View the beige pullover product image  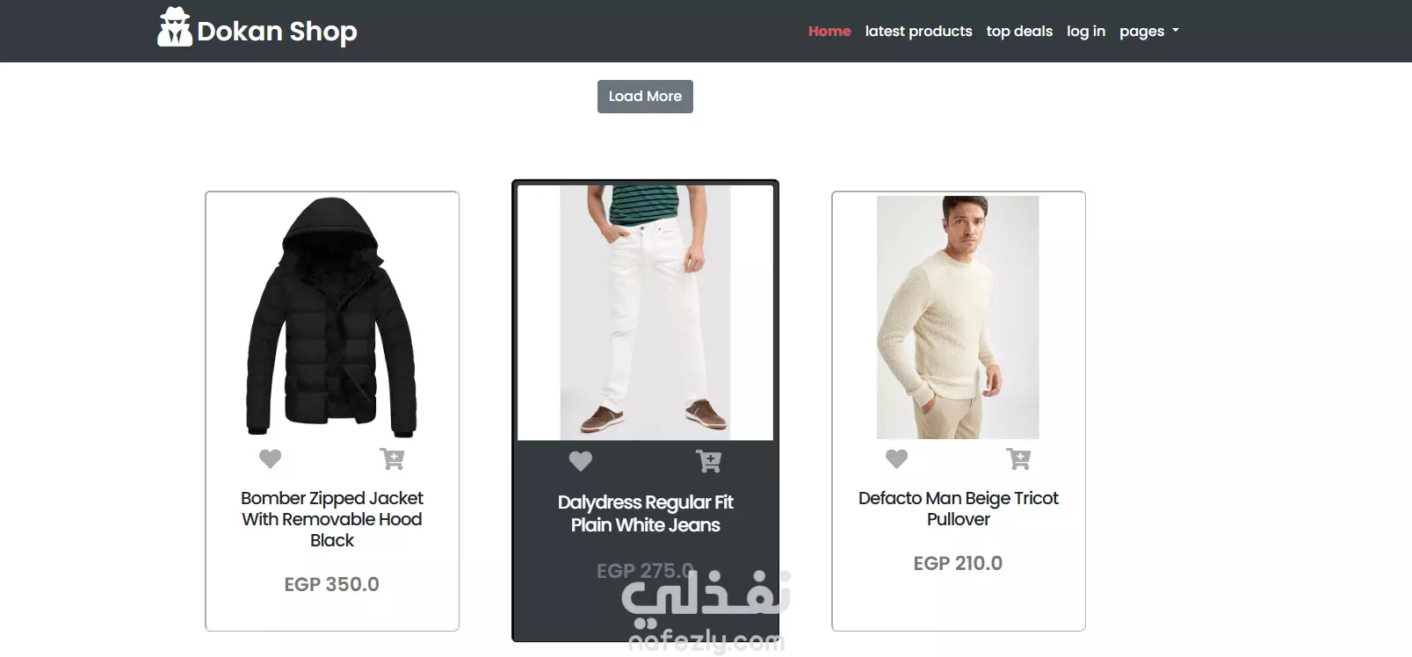[958, 317]
